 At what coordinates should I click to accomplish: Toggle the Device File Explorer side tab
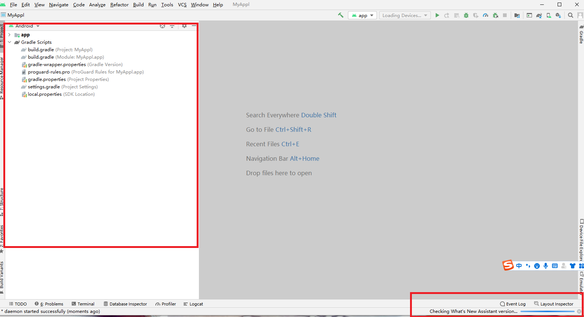[x=581, y=240]
